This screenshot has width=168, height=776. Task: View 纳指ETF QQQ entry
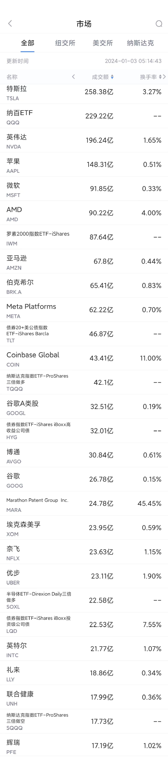(x=84, y=116)
